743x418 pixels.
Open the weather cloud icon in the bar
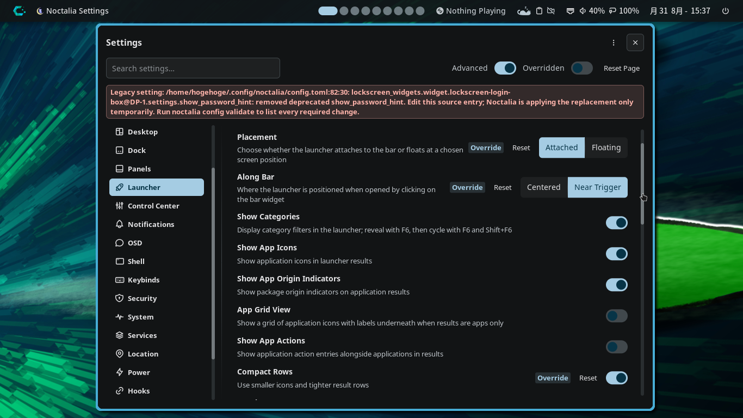[524, 11]
